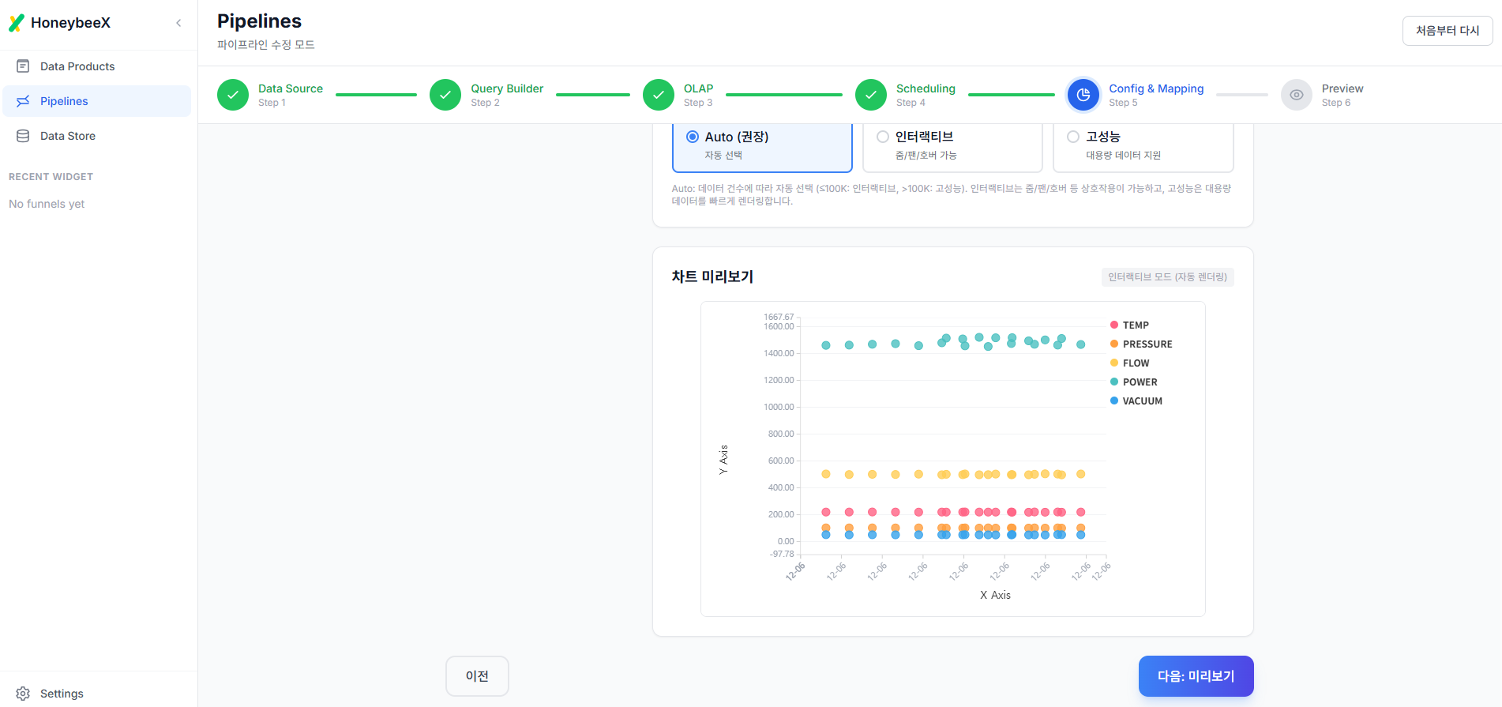Toggle POWER series in legend
Screen dimensions: 1502x707
tap(1133, 382)
